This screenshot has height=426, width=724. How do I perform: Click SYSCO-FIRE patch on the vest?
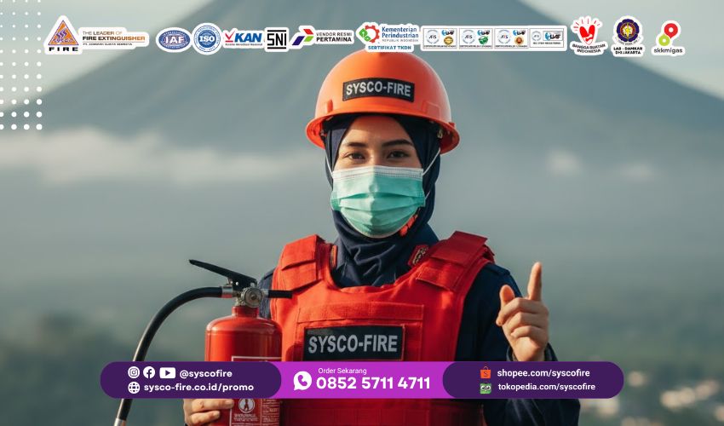pyautogui.click(x=353, y=343)
